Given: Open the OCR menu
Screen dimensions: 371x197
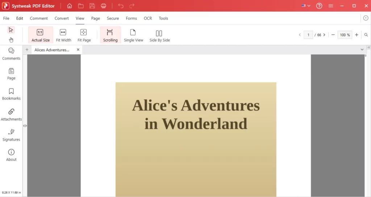Looking at the screenshot, I should click(148, 18).
